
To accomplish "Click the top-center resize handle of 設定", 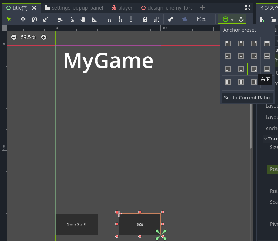I will click(x=140, y=212).
